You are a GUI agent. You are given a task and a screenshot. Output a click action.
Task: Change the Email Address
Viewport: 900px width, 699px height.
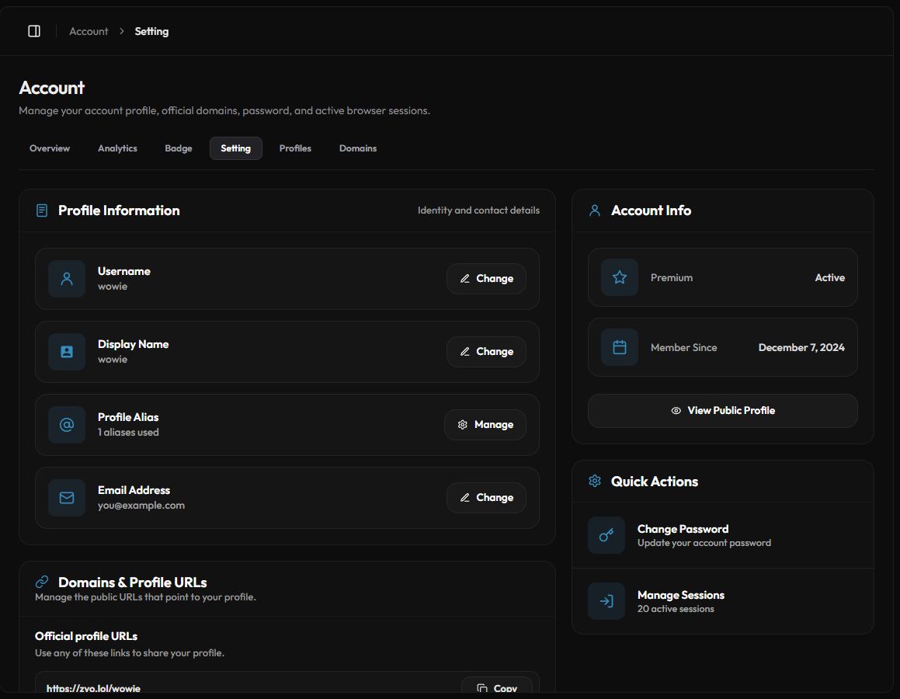tap(486, 498)
